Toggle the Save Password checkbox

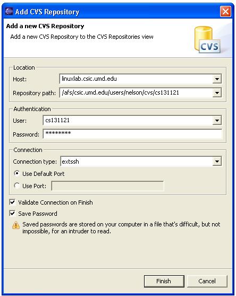(12, 214)
